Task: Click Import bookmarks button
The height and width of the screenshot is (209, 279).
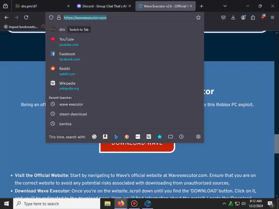Action: 21,27
